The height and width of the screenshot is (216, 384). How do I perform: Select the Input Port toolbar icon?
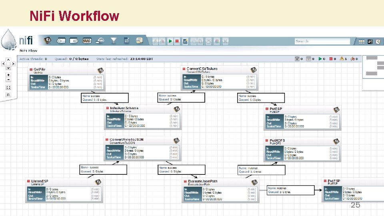[x=61, y=41]
